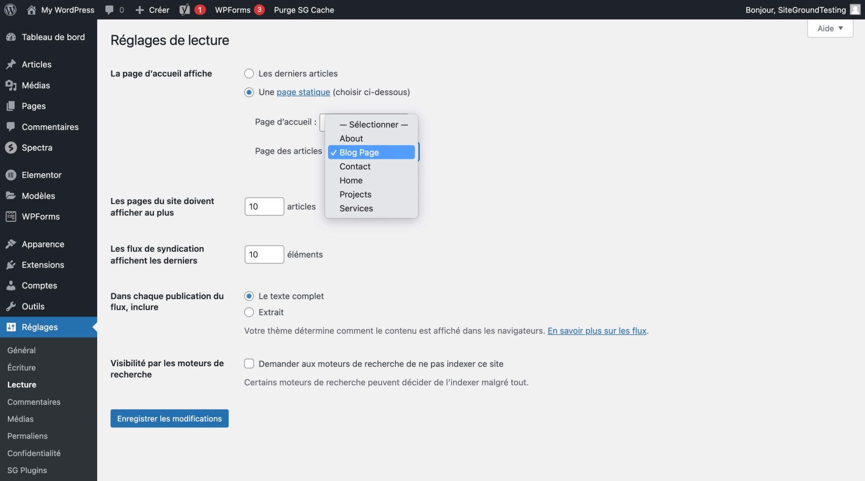Select Le texte complet radio
The image size is (865, 481).
(249, 296)
